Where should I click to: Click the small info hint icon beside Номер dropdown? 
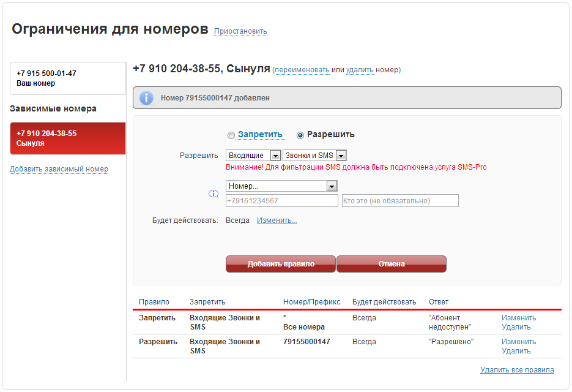click(x=214, y=194)
